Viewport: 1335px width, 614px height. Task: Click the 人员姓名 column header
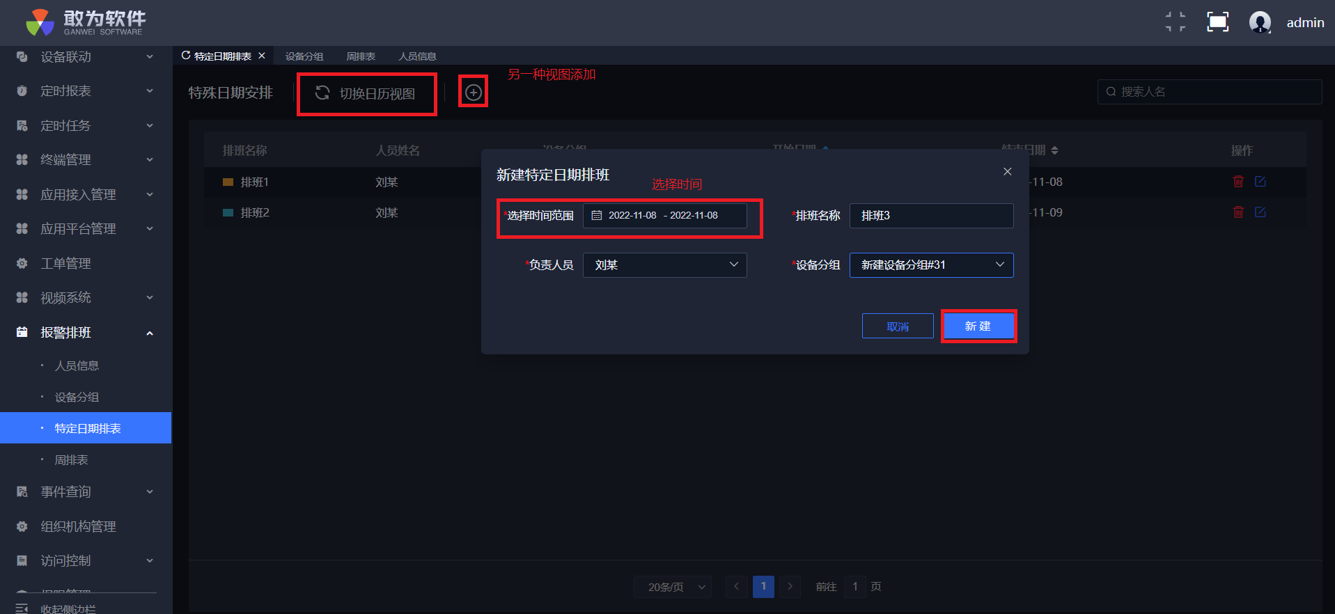click(398, 150)
